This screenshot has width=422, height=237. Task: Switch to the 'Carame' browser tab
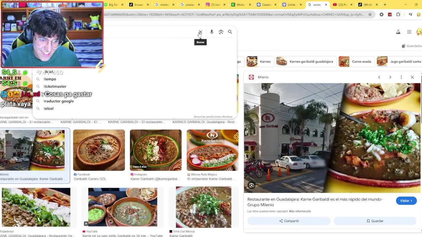coord(267,5)
